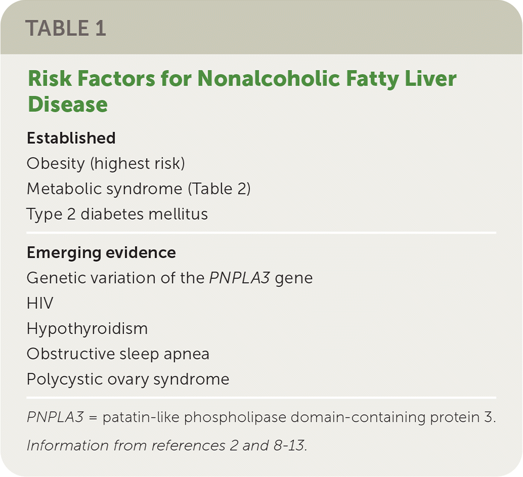The image size is (523, 477).
Task: Select the "HIV" risk factor entry
Action: 40,303
